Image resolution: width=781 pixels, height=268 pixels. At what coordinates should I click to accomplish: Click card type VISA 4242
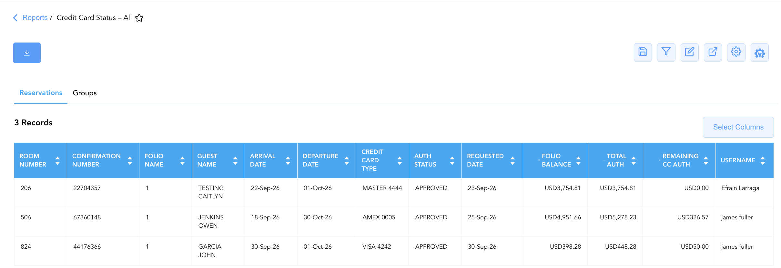[377, 247]
